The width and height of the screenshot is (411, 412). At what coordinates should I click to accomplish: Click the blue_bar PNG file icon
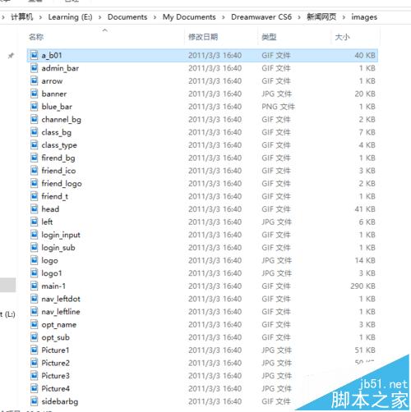[x=34, y=107]
